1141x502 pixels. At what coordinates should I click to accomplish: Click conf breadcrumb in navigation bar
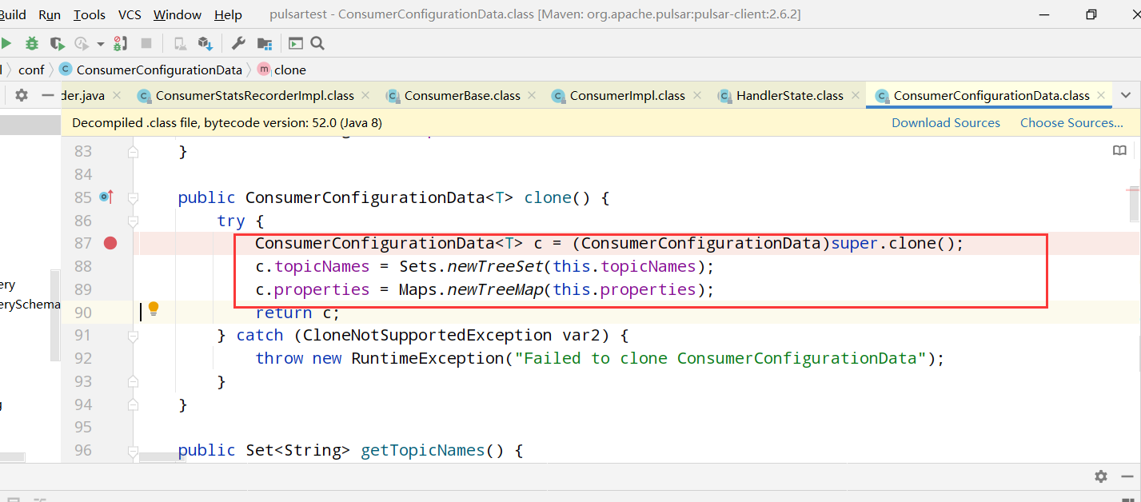pos(31,70)
